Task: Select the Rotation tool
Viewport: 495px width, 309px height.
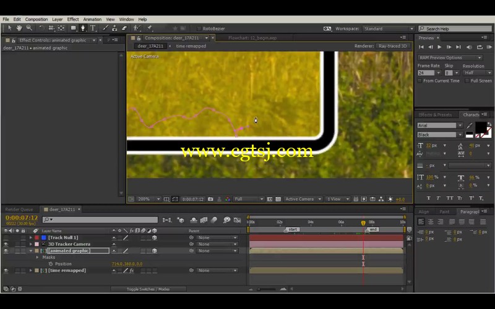Action: [x=41, y=28]
